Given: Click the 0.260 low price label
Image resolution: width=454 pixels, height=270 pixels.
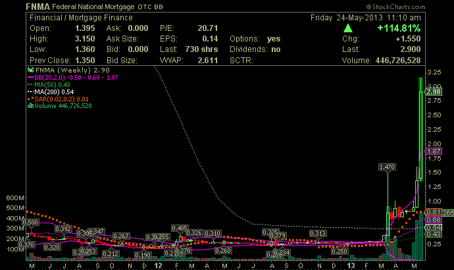Looking at the screenshot, I should click(223, 250).
